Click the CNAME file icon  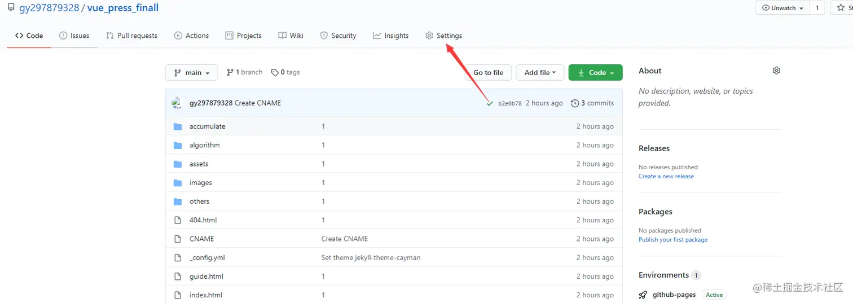click(178, 239)
